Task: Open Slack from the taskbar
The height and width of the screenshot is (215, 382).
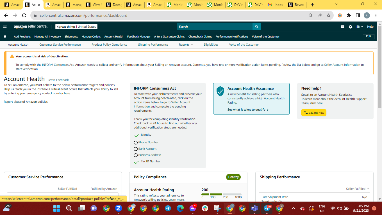Action: [x=205, y=208]
